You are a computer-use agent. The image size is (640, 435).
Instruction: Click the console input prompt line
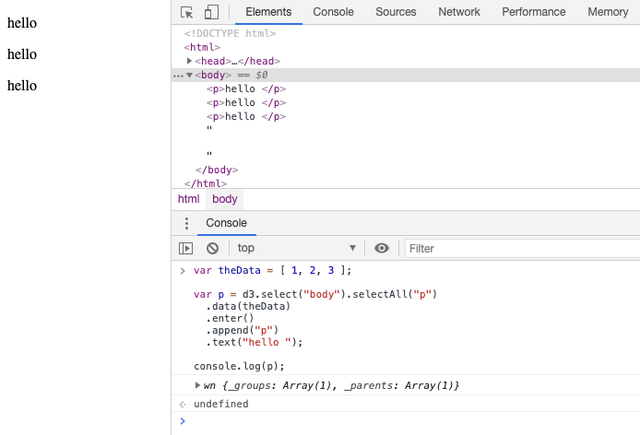(406, 421)
